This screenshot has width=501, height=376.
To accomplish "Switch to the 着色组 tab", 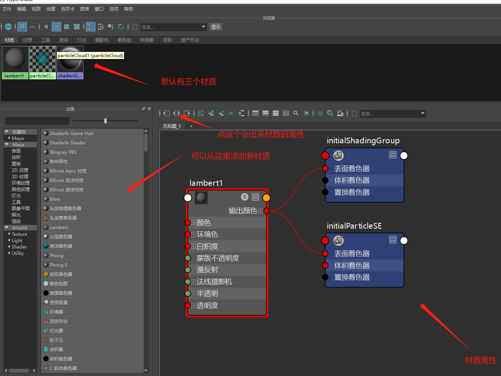I will [x=124, y=40].
